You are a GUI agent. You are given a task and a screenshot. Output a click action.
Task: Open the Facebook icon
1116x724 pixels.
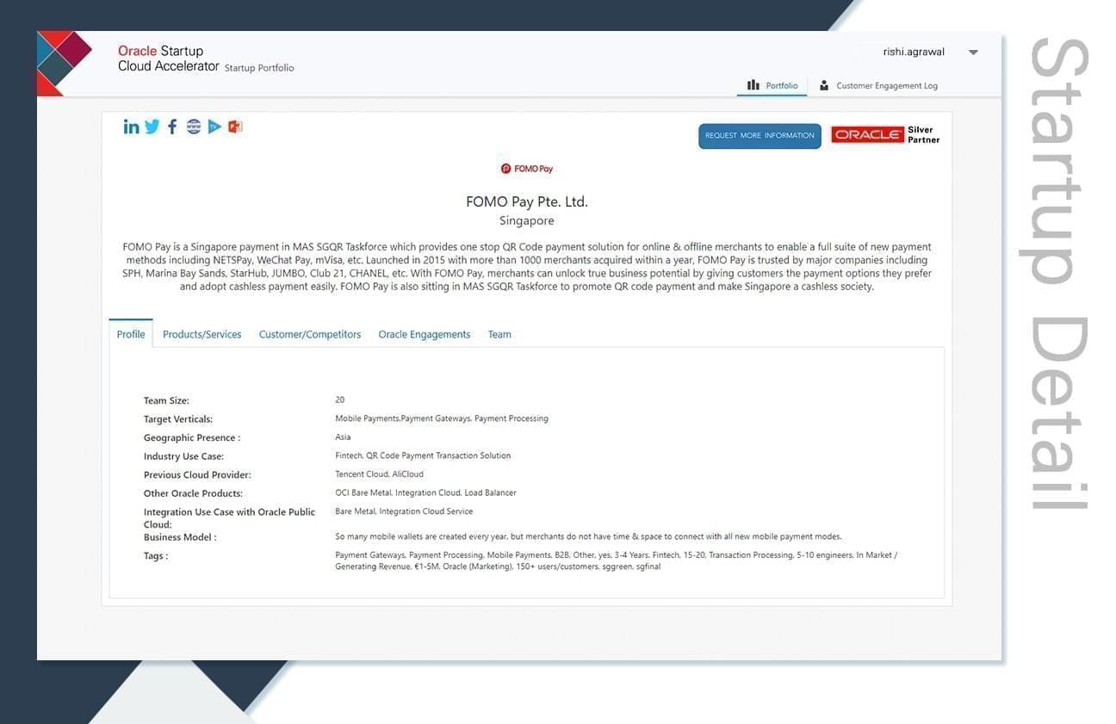coord(171,126)
